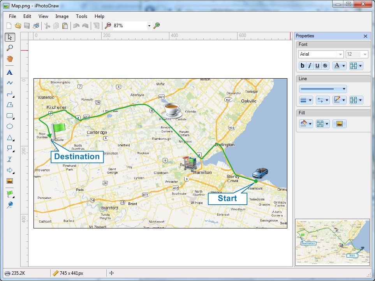Expand the Line section pattern dropdown

coord(356,100)
